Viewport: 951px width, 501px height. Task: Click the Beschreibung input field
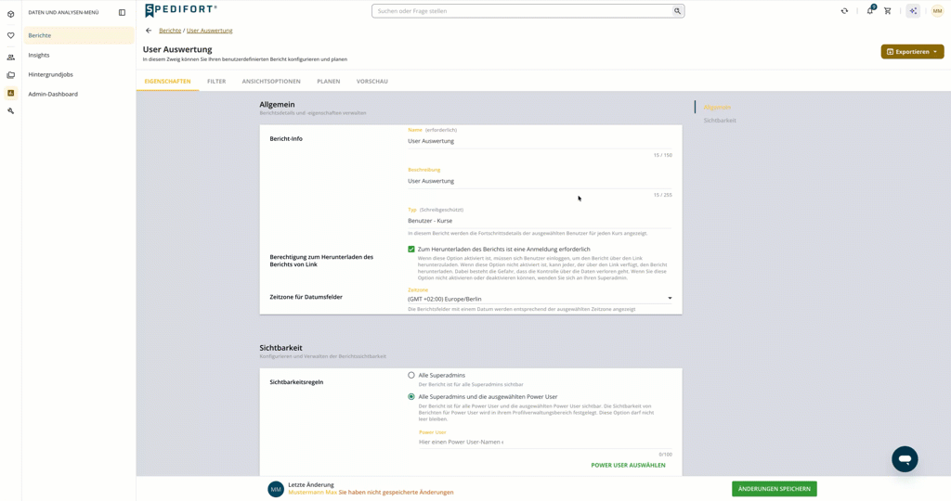tap(540, 181)
